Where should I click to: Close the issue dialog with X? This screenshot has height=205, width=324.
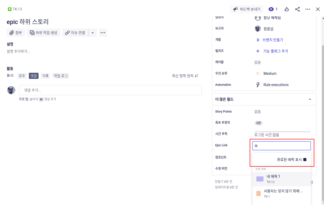tap(318, 9)
